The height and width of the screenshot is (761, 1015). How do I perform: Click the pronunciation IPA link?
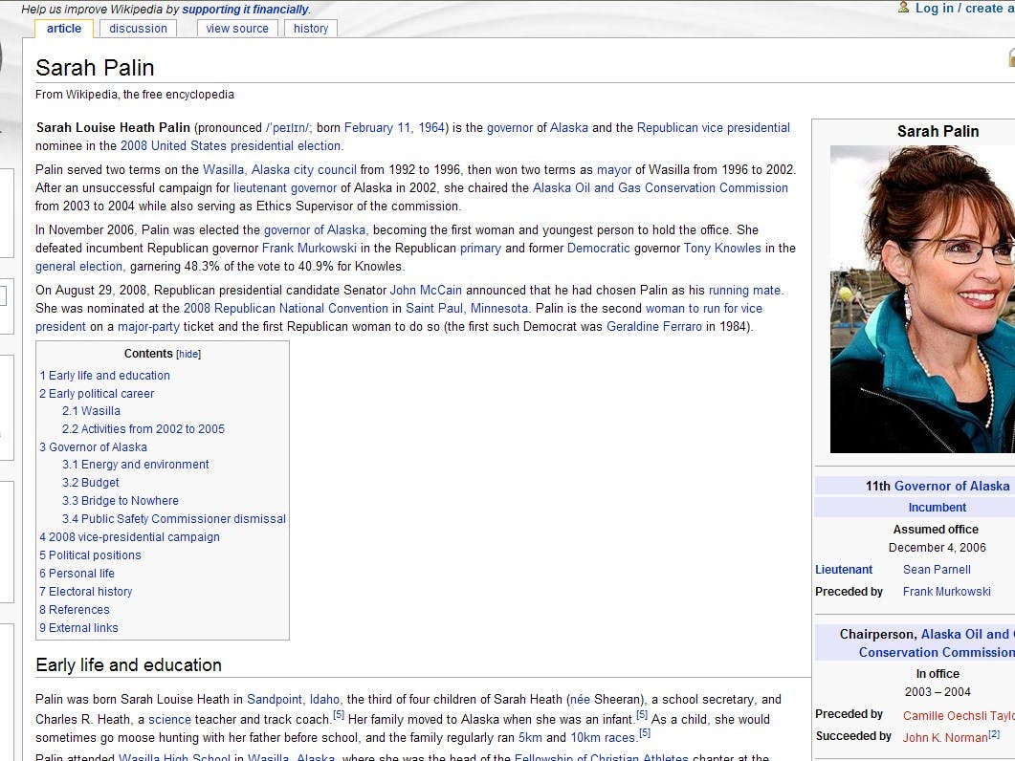pyautogui.click(x=287, y=128)
